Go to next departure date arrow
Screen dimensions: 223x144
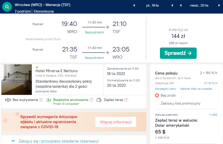[173, 5]
